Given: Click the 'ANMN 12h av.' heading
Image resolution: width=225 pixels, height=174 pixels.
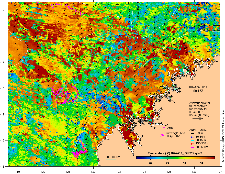Looking at the screenshot, I should pos(198,130).
